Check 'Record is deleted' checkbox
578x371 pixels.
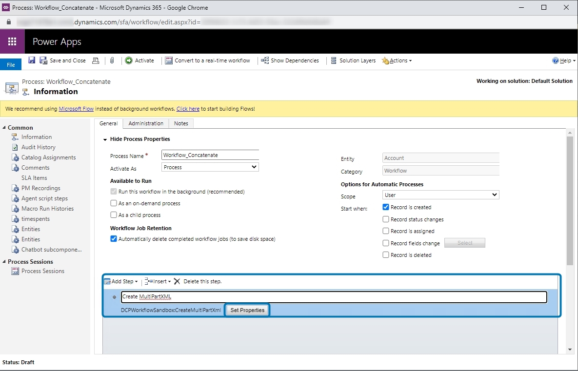386,254
